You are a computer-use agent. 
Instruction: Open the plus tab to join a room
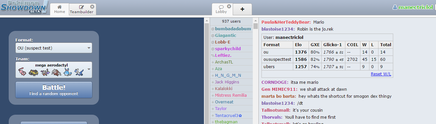point(242,9)
